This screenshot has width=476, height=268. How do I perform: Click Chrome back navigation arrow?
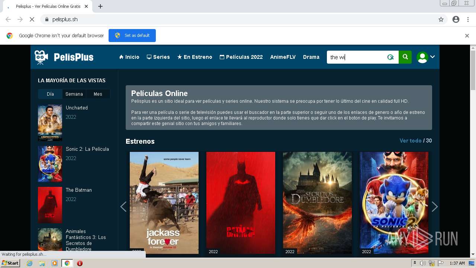(8, 19)
